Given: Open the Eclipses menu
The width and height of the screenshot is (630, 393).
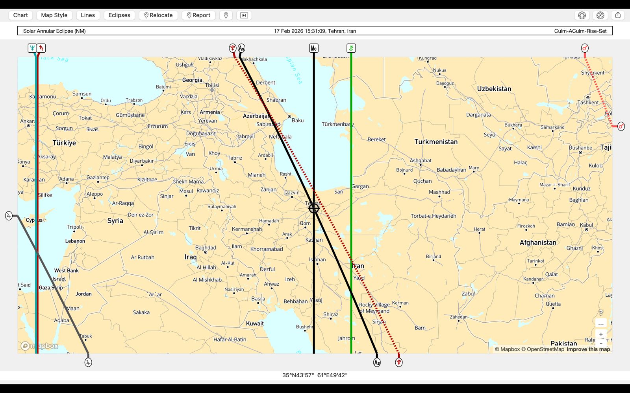Looking at the screenshot, I should [119, 15].
